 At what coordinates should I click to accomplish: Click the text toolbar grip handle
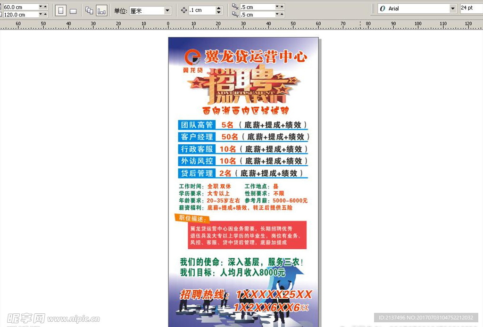[x=373, y=8]
